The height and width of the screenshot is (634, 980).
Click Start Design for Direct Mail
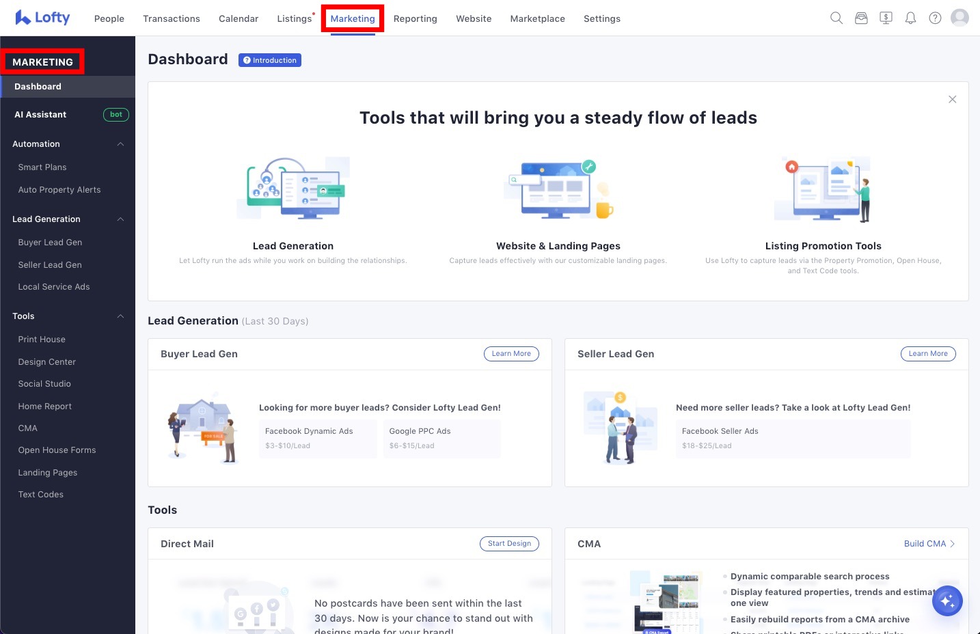coord(509,544)
